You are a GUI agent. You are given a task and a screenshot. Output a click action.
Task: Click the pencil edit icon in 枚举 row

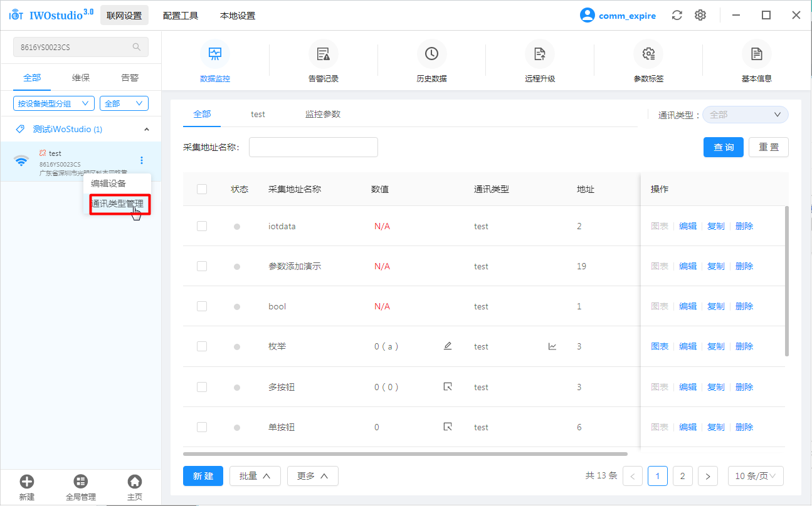[448, 346]
